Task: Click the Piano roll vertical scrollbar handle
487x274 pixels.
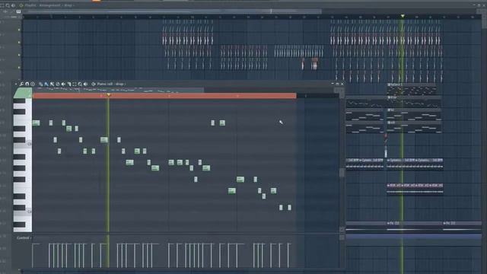Action: click(x=342, y=173)
